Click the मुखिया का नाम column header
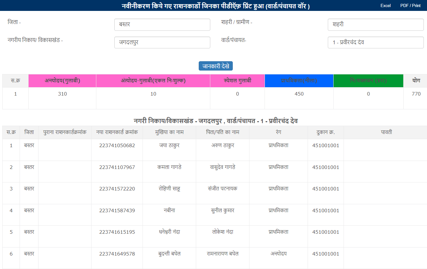The width and height of the screenshot is (427, 269). [169, 132]
